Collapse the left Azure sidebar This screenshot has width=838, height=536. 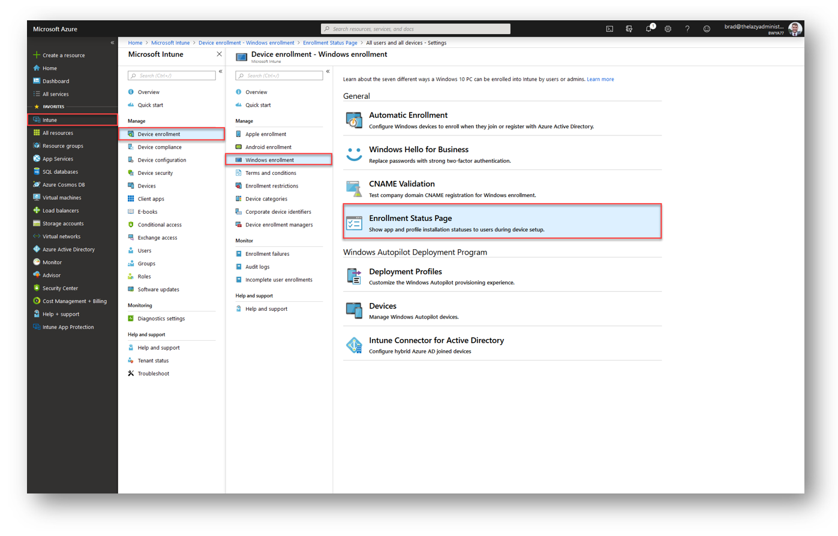point(112,43)
